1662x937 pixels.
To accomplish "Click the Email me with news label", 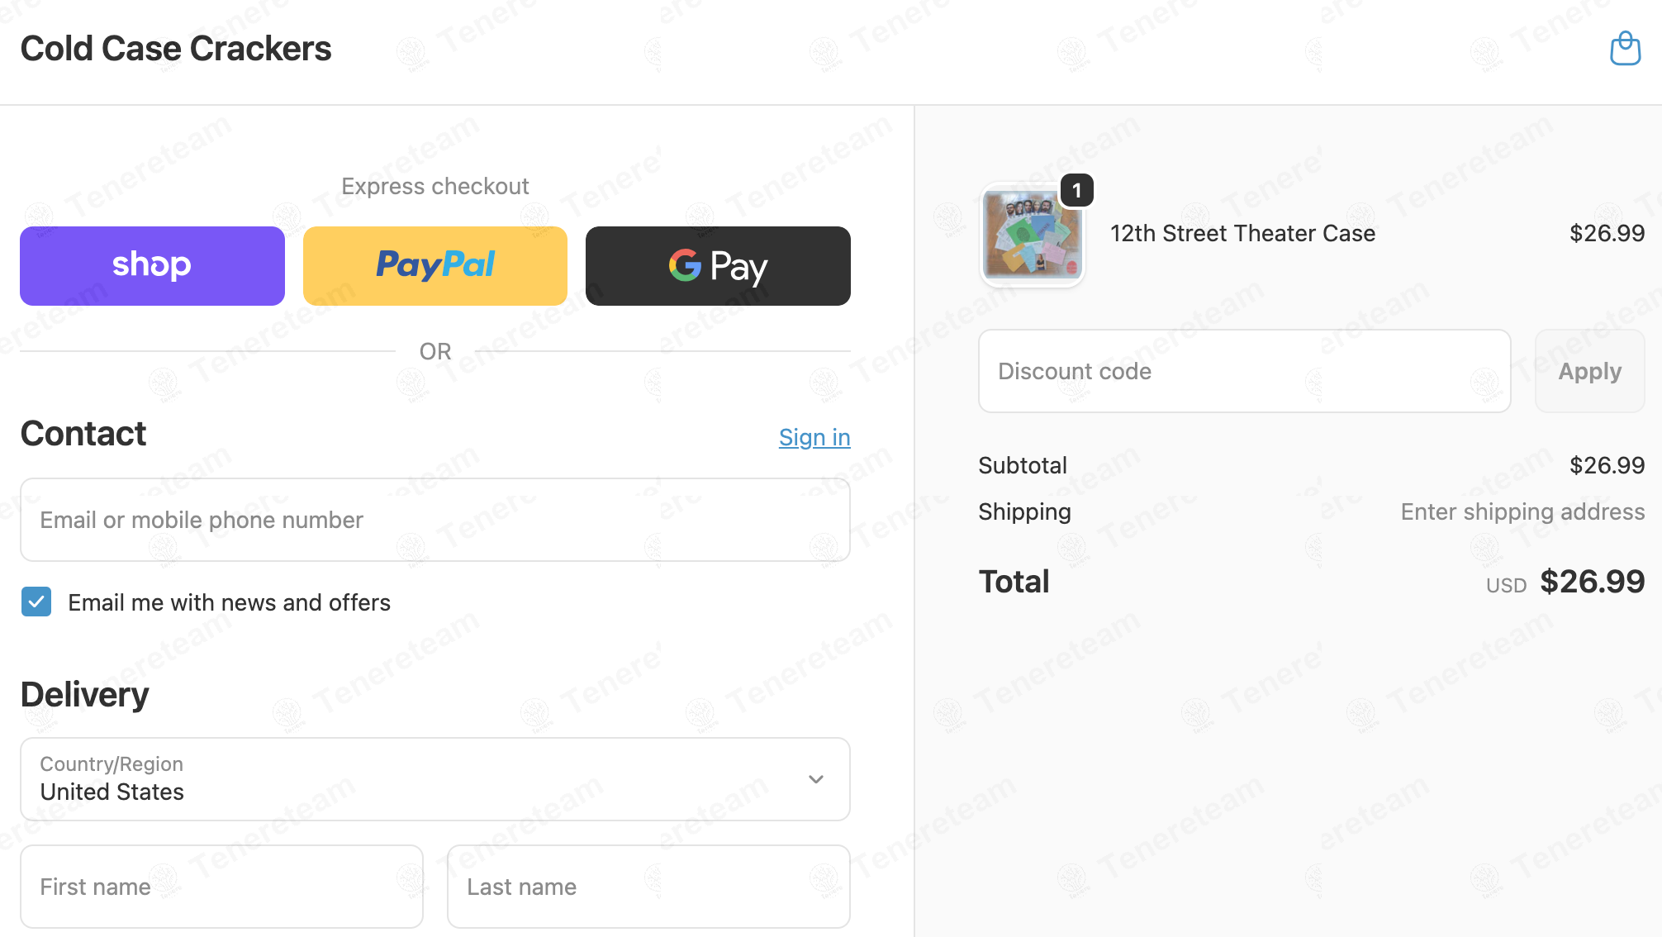I will (229, 603).
